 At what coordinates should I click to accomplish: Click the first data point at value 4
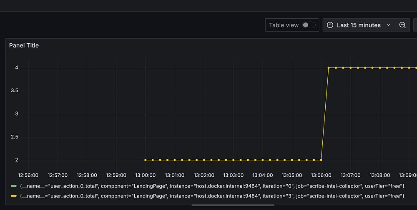tap(329, 67)
